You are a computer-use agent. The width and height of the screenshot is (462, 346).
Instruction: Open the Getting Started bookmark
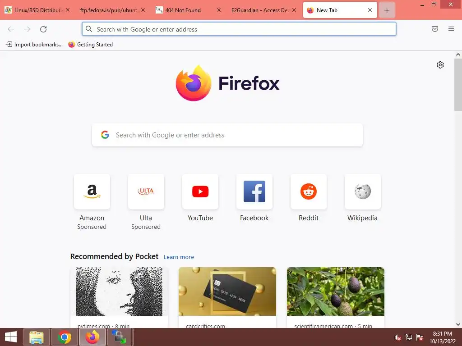click(90, 45)
